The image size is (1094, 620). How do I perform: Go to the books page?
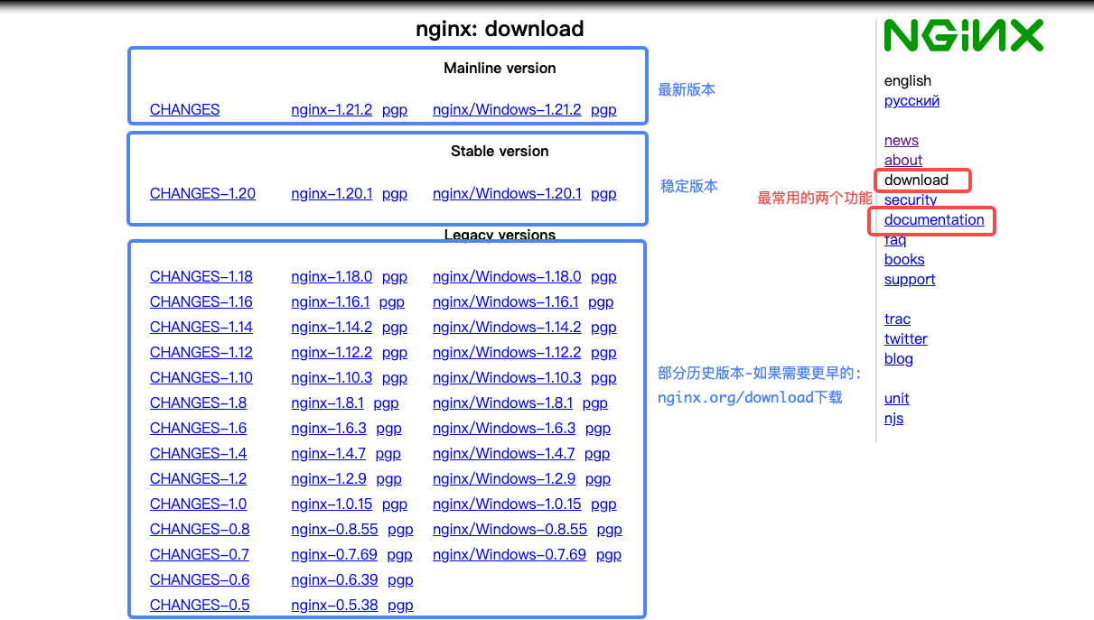click(904, 260)
